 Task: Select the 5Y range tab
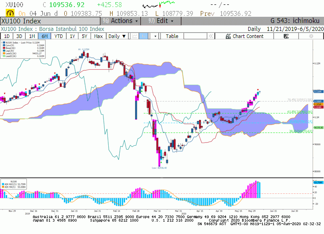[x=85, y=36]
